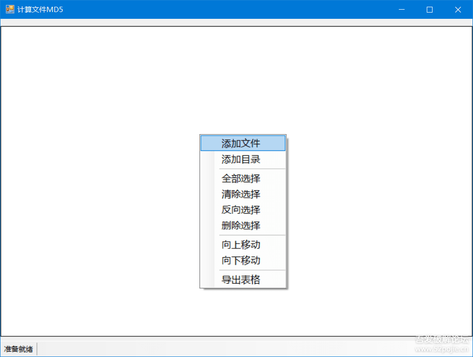Viewport: 473px width, 357px height.
Task: Click the 计算文件MD5 title bar text
Action: coord(40,9)
